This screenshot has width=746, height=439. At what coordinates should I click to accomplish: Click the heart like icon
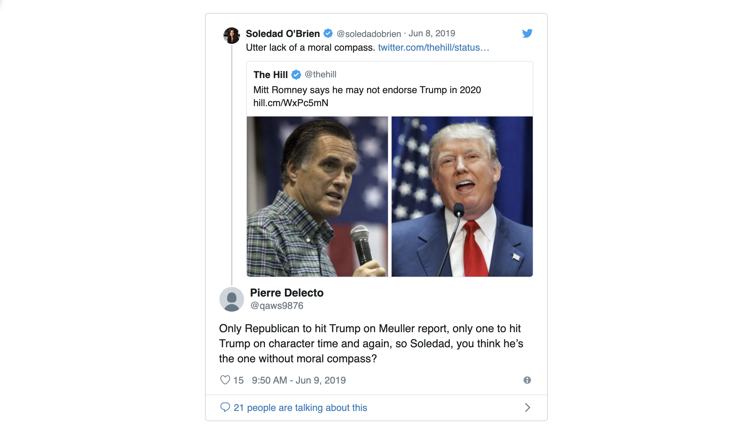click(x=225, y=380)
